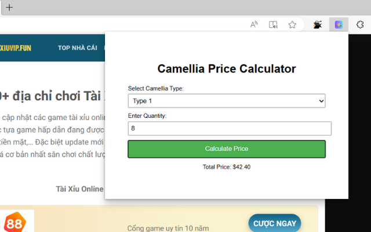Click the XIUVIP.FUN site logo

[16, 48]
